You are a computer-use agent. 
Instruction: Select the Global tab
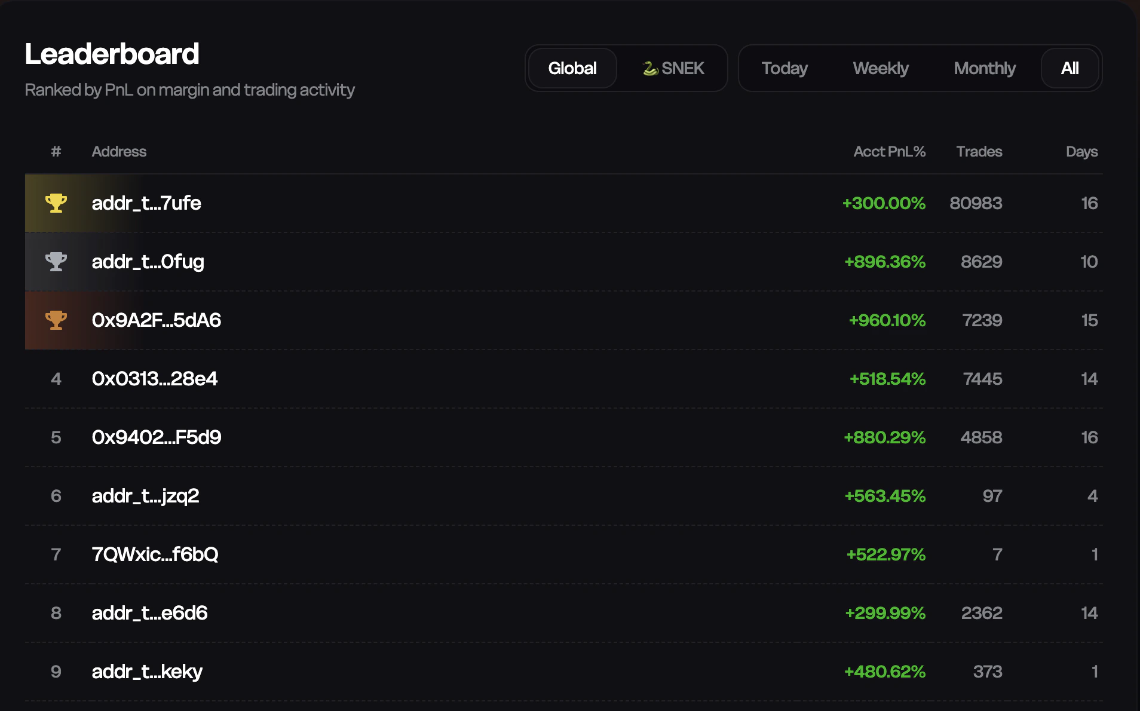pos(571,68)
